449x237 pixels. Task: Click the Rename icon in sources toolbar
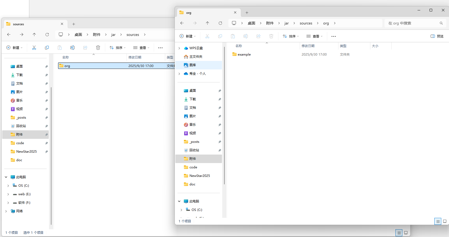click(72, 48)
